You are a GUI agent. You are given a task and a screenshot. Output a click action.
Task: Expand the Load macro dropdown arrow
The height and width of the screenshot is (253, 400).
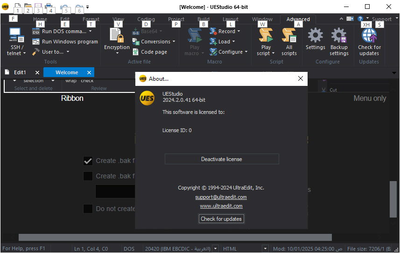(234, 42)
